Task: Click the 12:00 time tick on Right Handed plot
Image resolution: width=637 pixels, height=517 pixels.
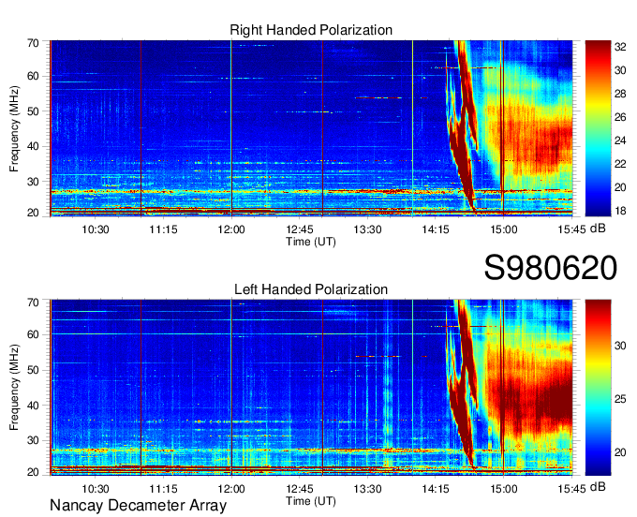Action: coord(231,229)
